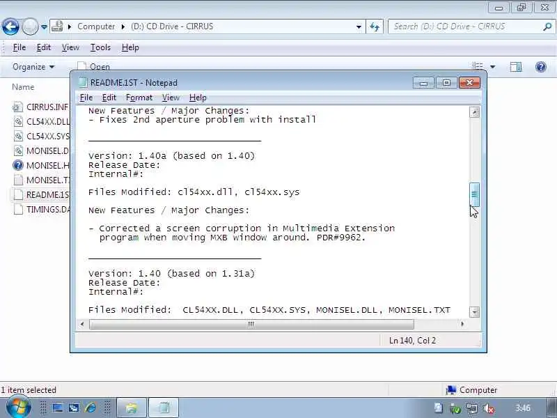The height and width of the screenshot is (418, 557).
Task: Launch Internet Explorer from quick launch
Action: tap(91, 408)
